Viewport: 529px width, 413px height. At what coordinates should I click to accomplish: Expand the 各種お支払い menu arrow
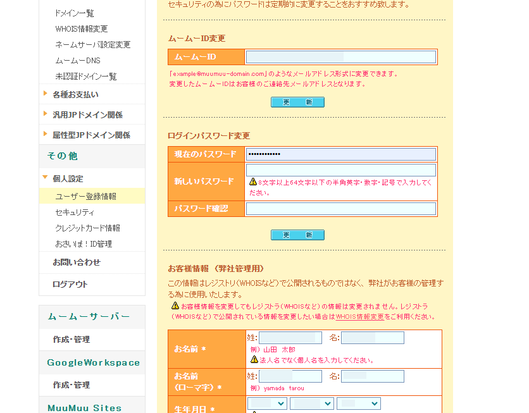tap(46, 94)
